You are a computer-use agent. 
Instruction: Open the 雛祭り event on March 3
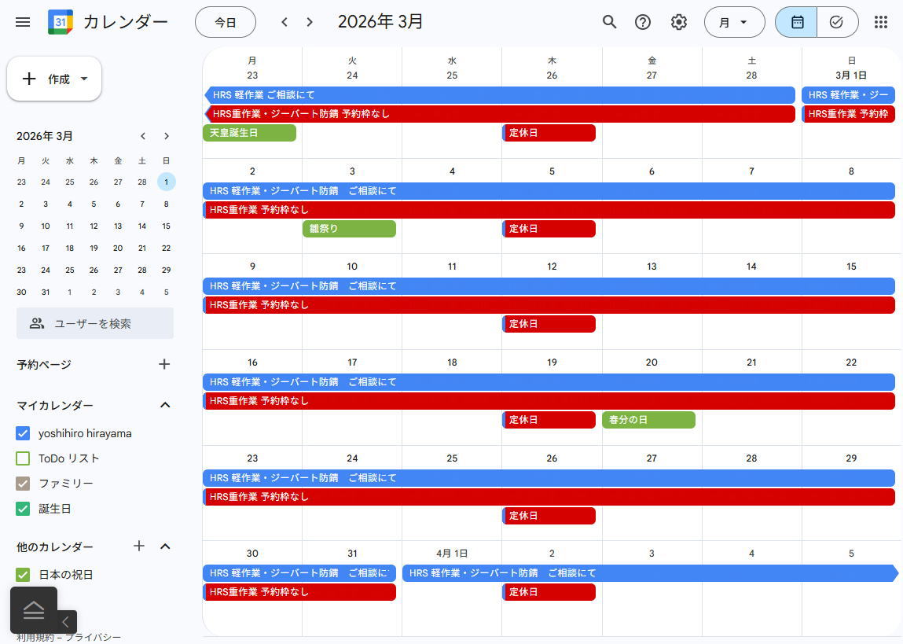349,229
